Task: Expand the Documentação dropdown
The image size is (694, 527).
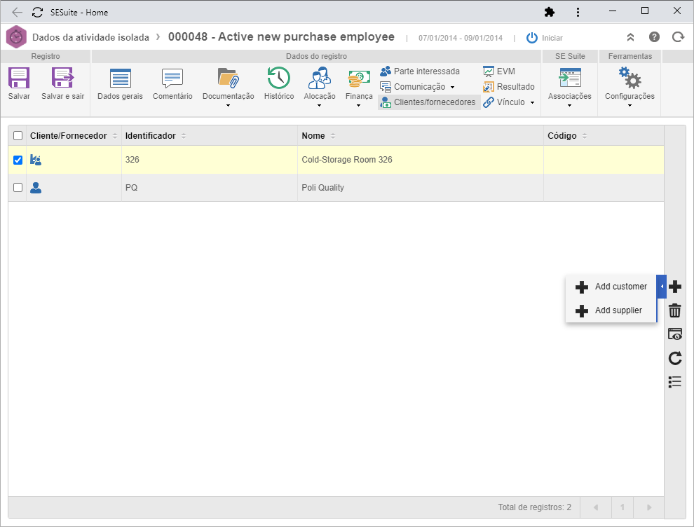Action: [228, 106]
